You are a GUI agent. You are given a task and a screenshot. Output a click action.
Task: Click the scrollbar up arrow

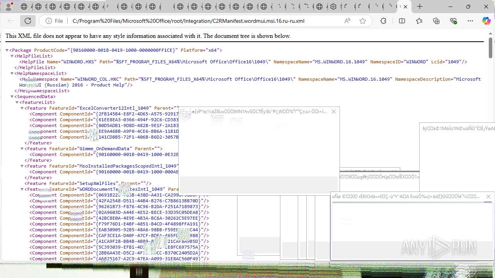click(491, 33)
